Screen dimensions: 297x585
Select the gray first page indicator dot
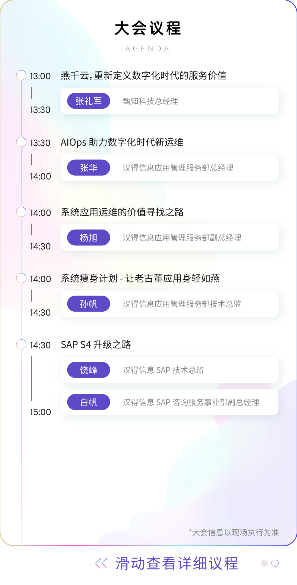point(265,563)
